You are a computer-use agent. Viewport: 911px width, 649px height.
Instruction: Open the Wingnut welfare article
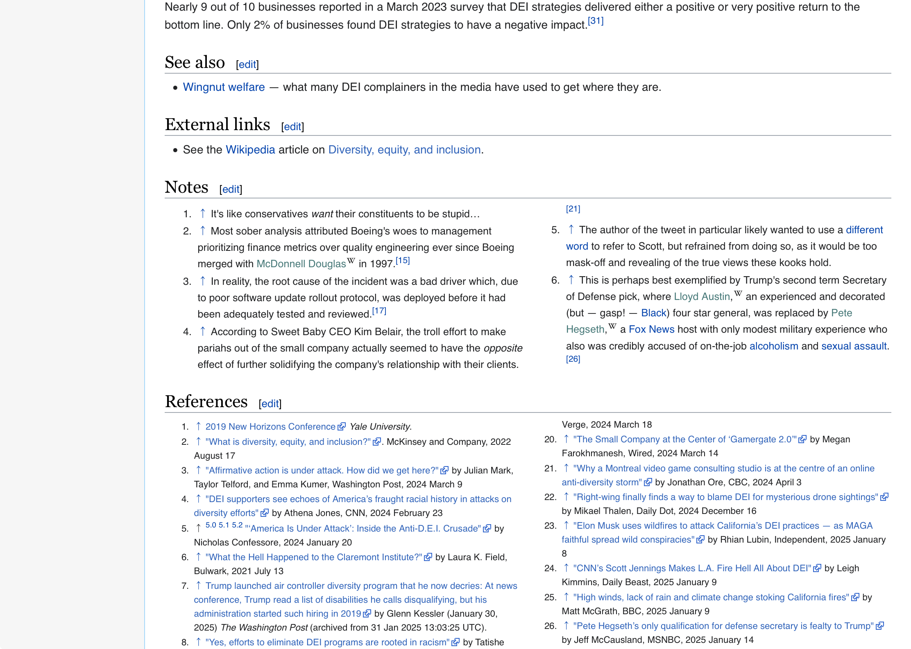click(x=224, y=87)
